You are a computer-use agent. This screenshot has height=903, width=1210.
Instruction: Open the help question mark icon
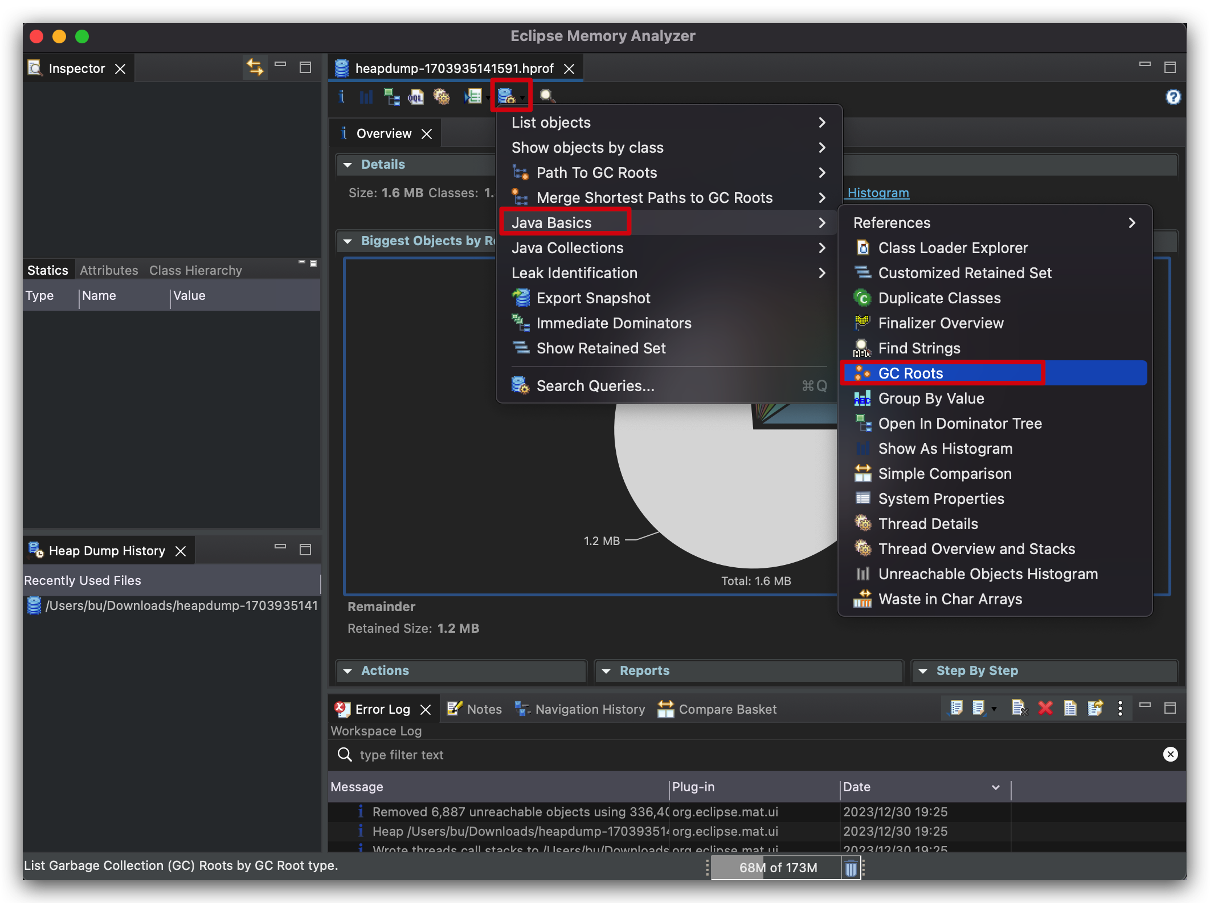pos(1172,97)
